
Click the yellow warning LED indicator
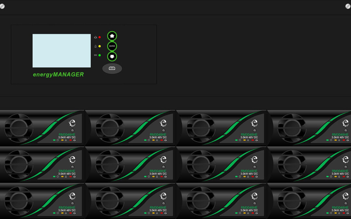click(x=99, y=46)
